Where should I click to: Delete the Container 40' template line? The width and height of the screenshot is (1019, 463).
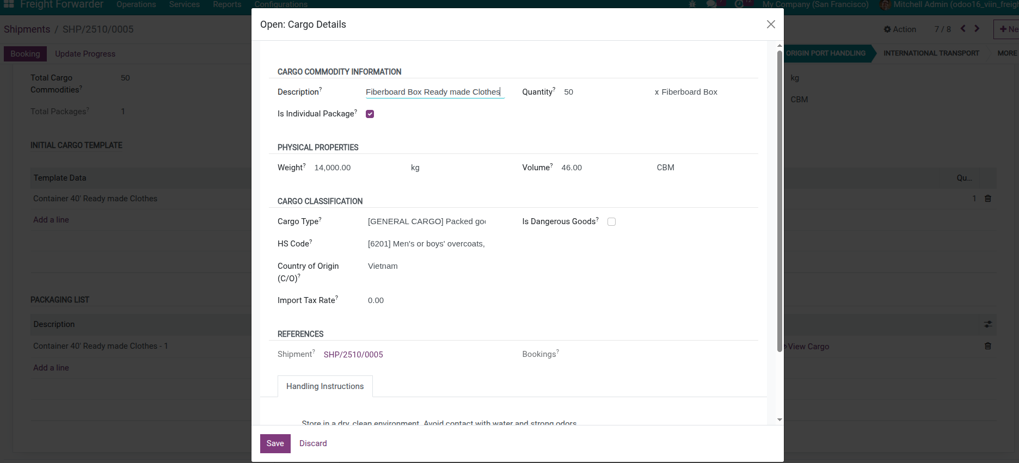point(988,199)
